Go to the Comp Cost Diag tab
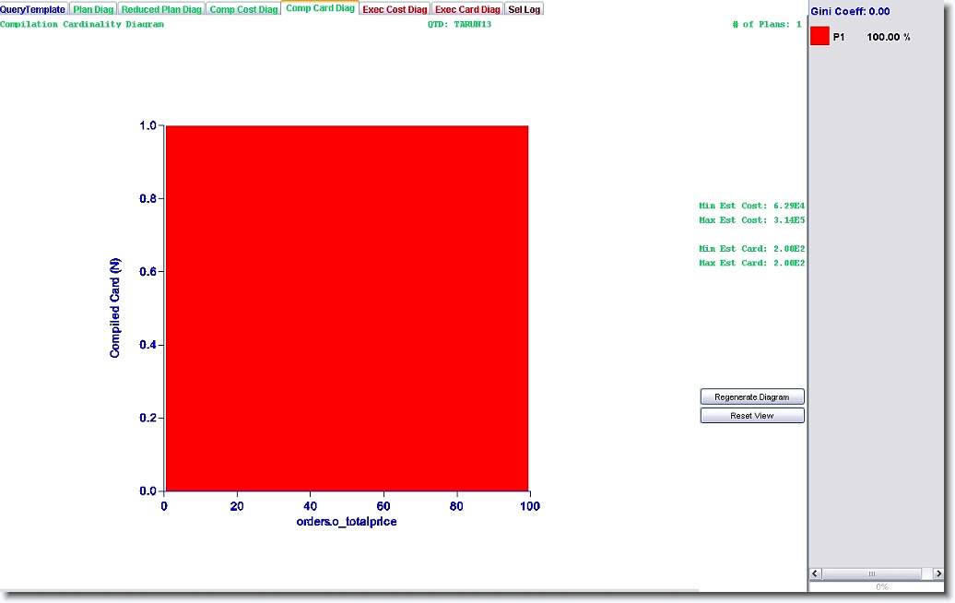Viewport: 955px width, 603px height. tap(243, 9)
